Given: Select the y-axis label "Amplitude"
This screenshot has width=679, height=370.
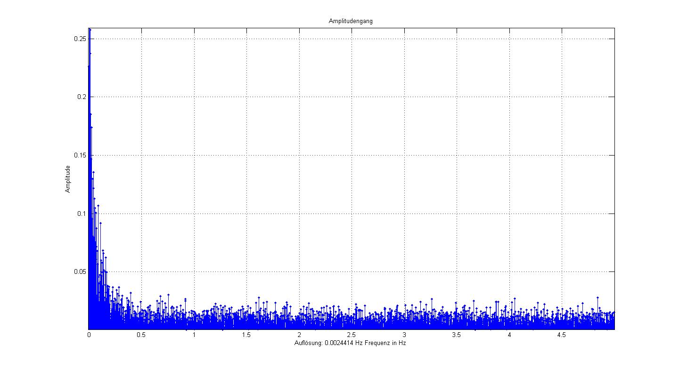Looking at the screenshot, I should tap(68, 179).
